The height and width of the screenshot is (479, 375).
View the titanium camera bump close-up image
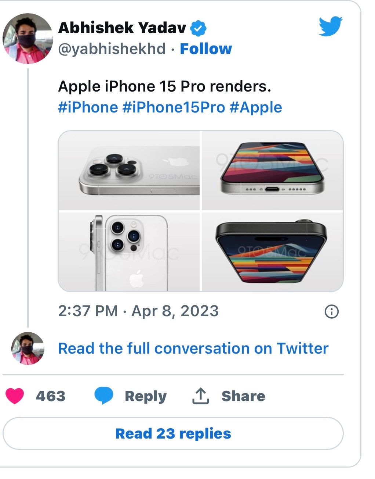click(129, 171)
